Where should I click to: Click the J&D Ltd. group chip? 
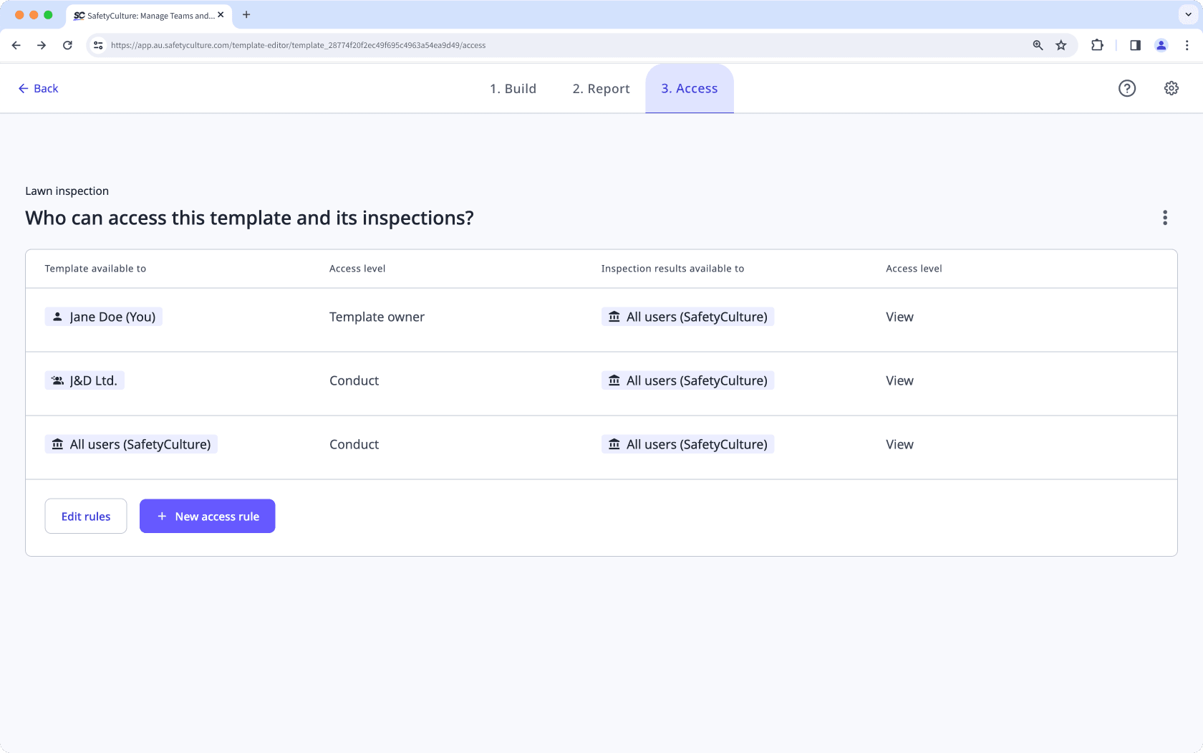pyautogui.click(x=84, y=380)
